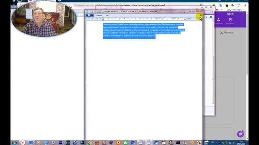Open the WordPad file menu button
The image size is (259, 145).
(x=89, y=15)
